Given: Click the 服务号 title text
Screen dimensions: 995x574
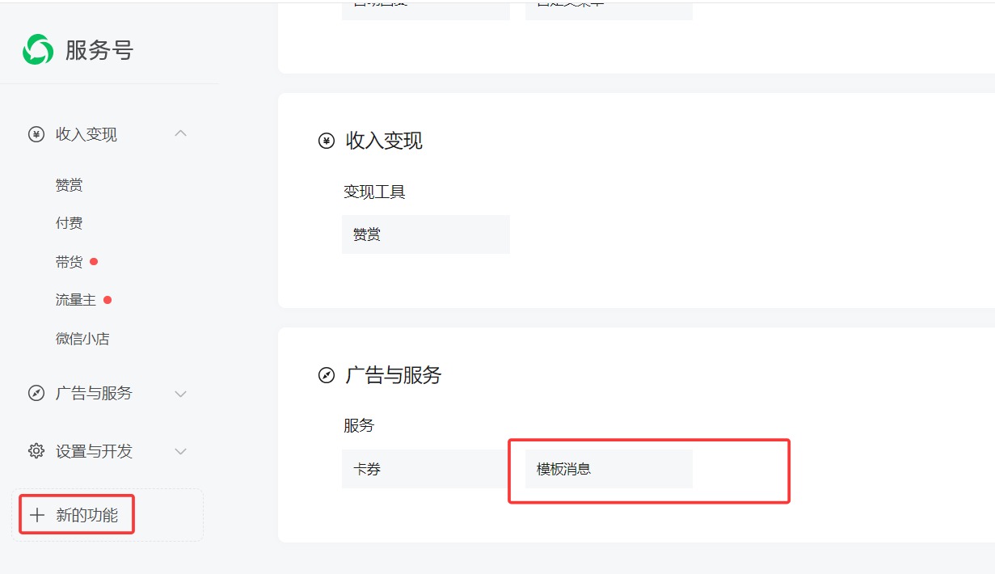Looking at the screenshot, I should tap(99, 50).
